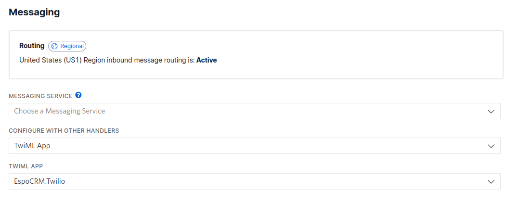Click the globe icon in the Regional badge
The height and width of the screenshot is (202, 506).
[54, 46]
